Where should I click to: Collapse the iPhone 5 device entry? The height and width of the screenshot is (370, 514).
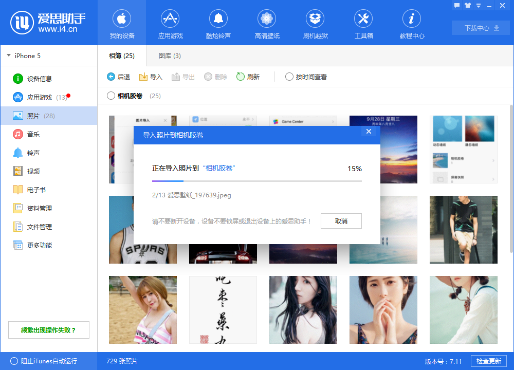coord(8,55)
